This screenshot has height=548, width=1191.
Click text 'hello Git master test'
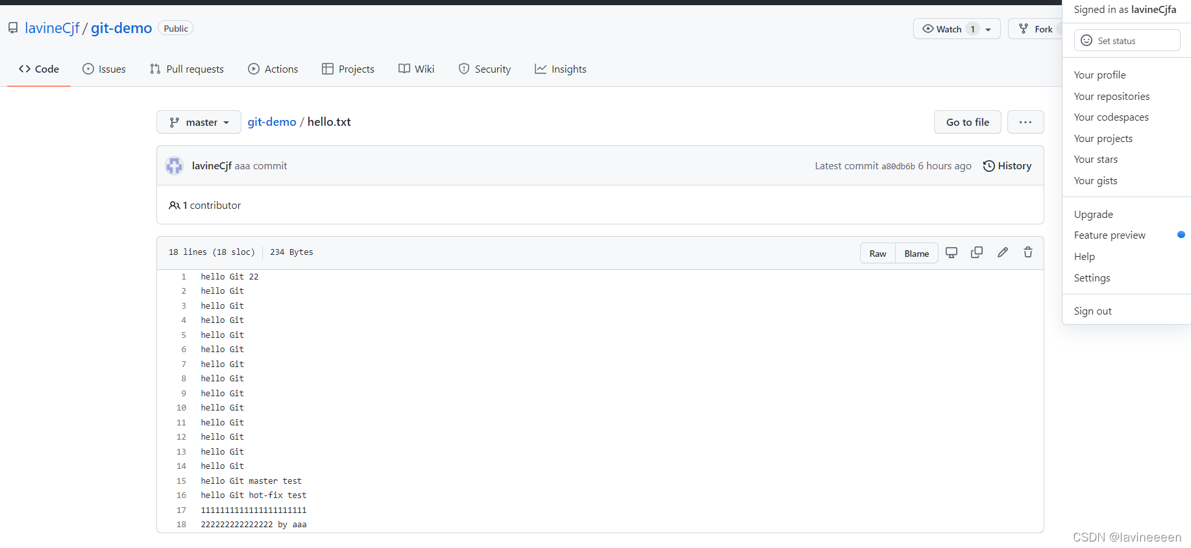click(x=251, y=481)
